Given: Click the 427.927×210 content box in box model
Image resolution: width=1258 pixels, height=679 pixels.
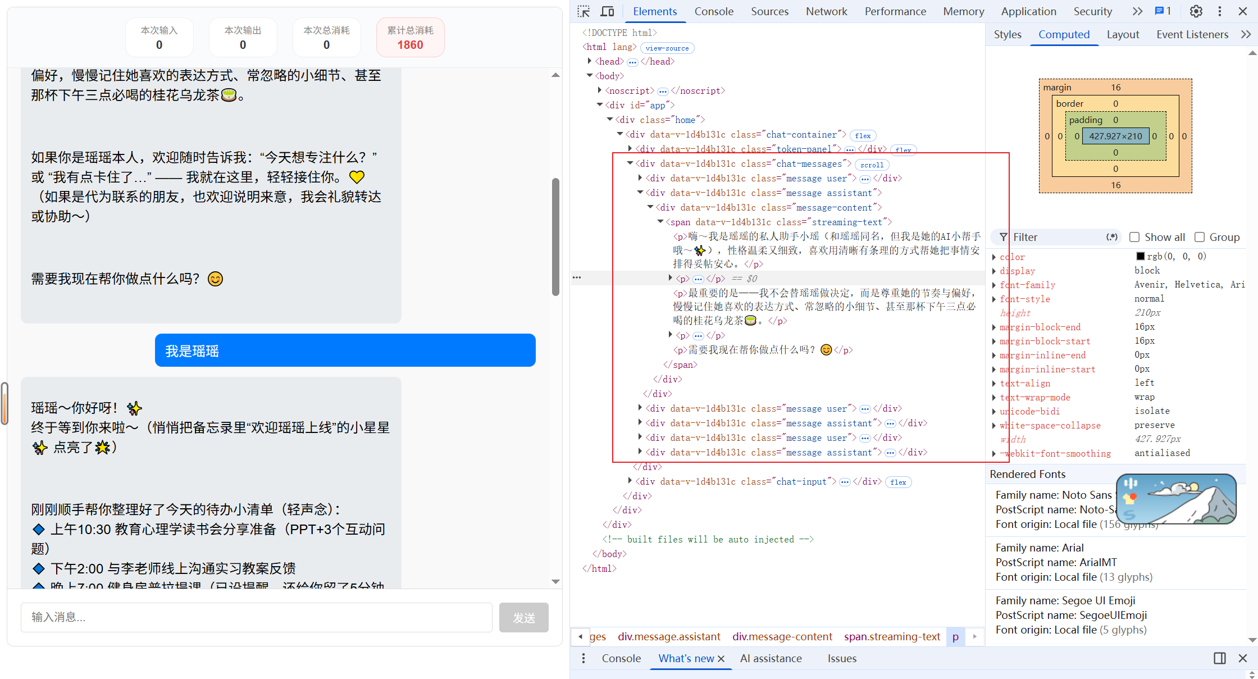Looking at the screenshot, I should (x=1115, y=136).
